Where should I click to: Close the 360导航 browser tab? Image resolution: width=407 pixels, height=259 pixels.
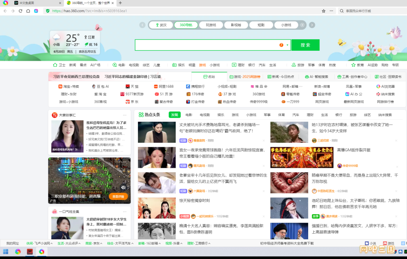coord(112,3)
